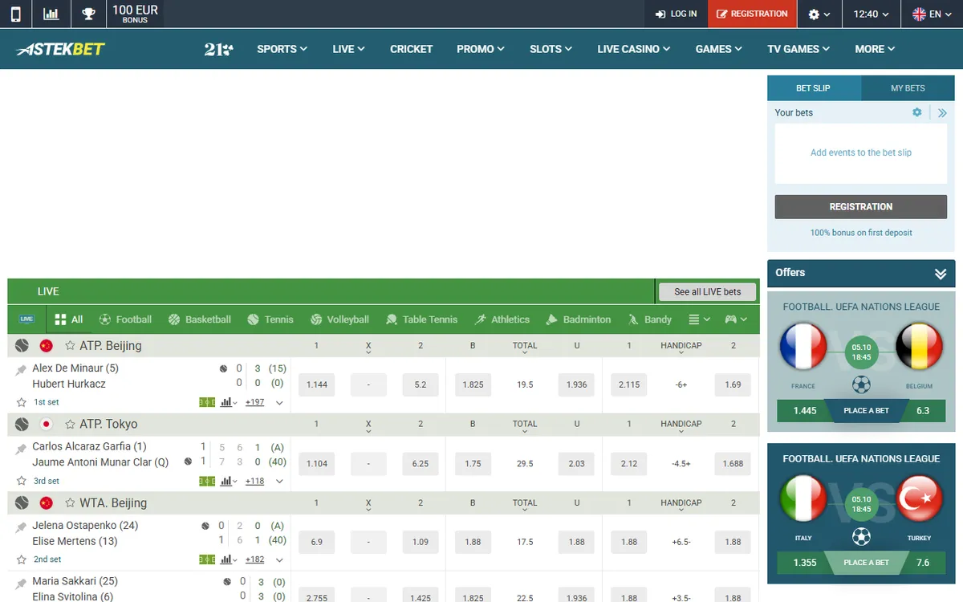
Task: Filter live events by Table Tennis
Action: click(422, 319)
